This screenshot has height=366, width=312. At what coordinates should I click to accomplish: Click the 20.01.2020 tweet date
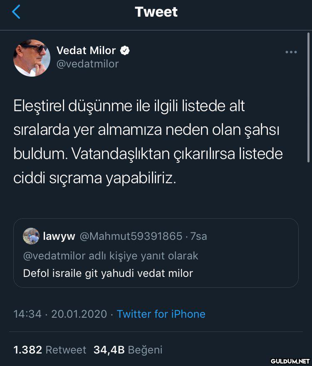[x=79, y=314]
